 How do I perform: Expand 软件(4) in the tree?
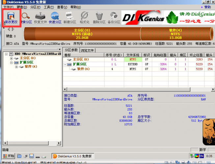(x=16, y=67)
